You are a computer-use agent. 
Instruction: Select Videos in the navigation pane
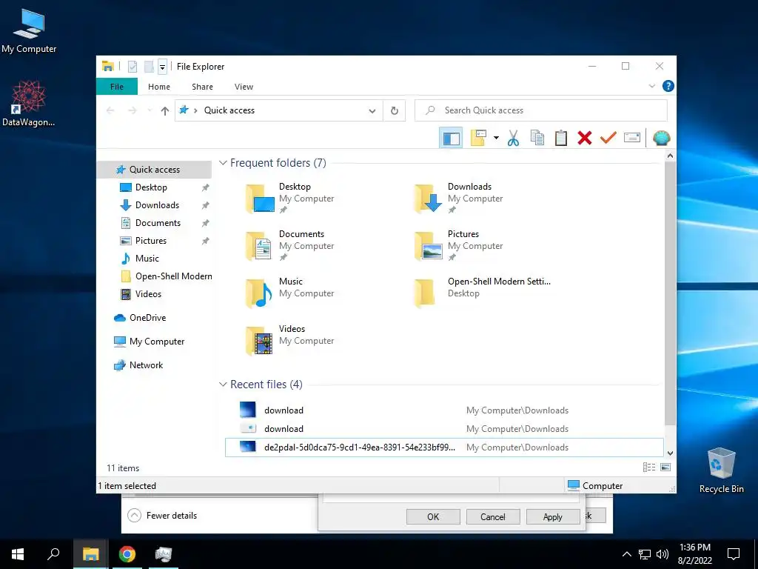[148, 294]
